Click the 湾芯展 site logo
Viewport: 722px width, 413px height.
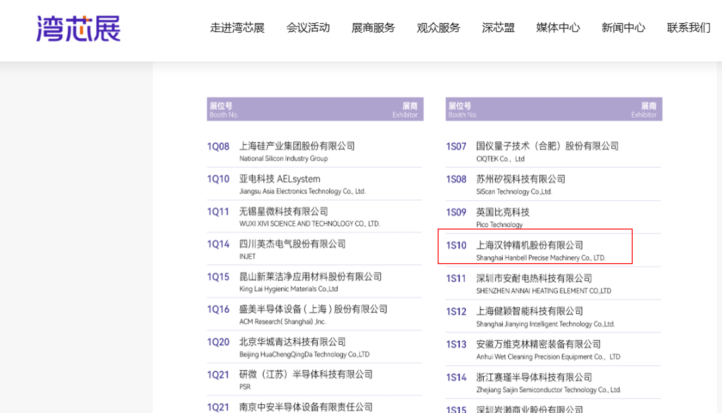78,29
